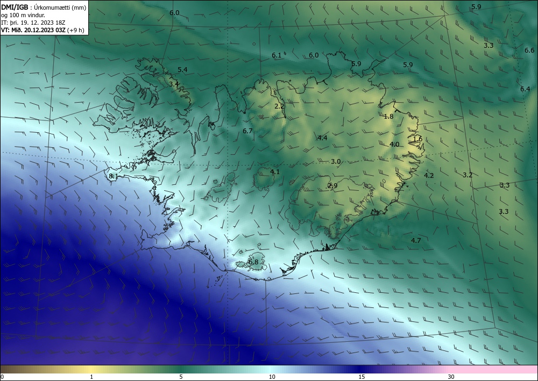Click the 4.7 value over the sea
Viewport: 538px width, 381px height.
pyautogui.click(x=416, y=241)
